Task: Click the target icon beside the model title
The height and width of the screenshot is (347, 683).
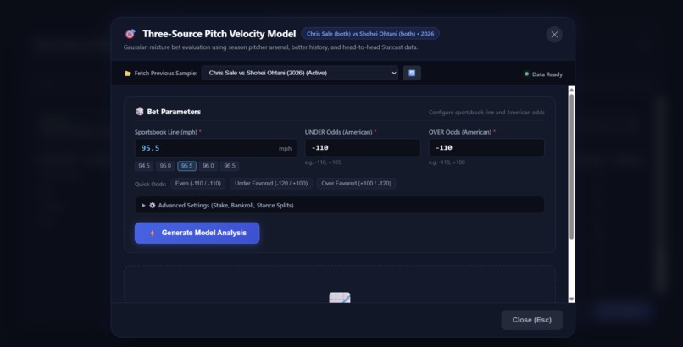Action: point(130,34)
